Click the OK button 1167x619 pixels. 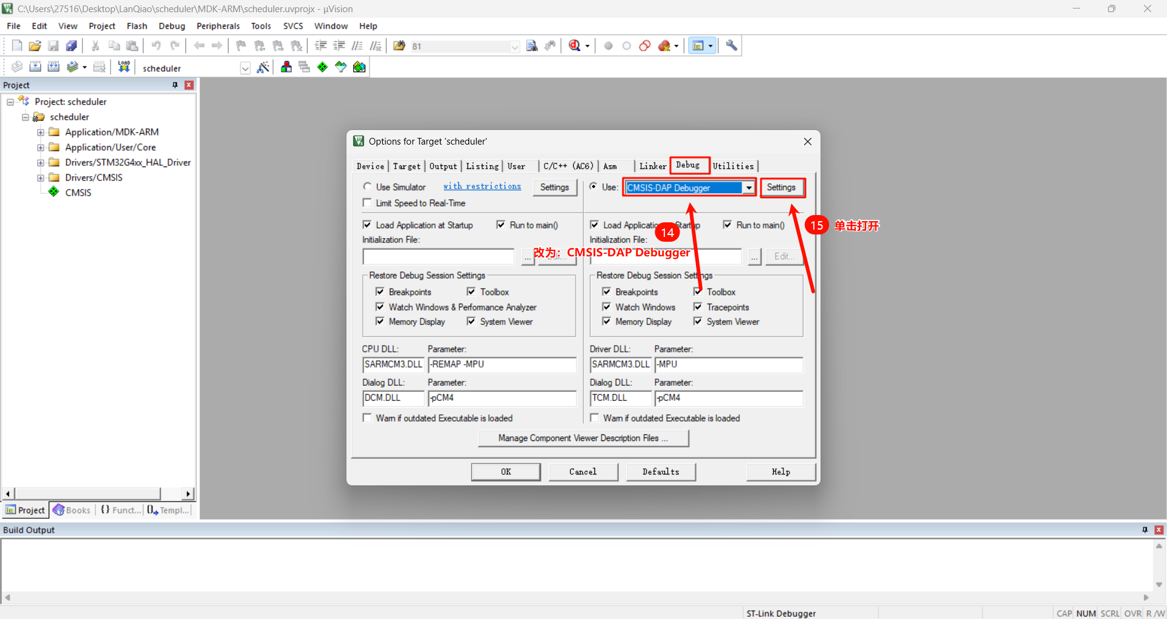pyautogui.click(x=506, y=471)
